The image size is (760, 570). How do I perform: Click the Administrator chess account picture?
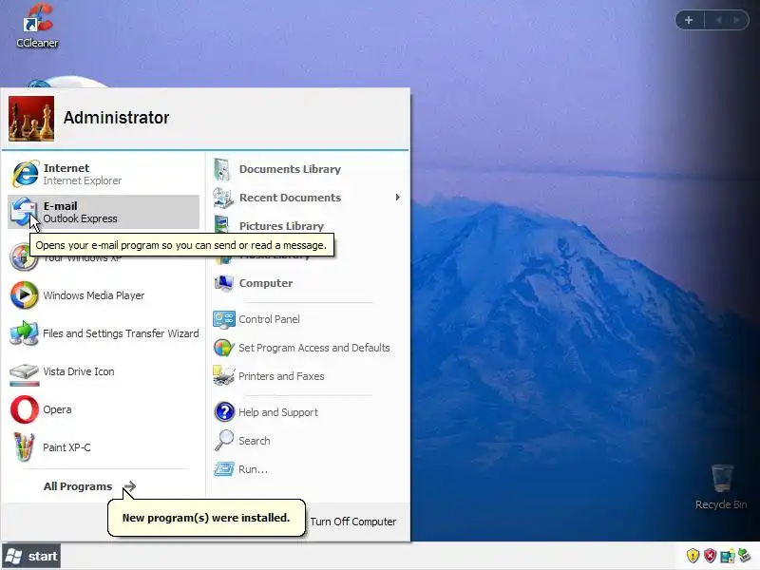point(31,119)
